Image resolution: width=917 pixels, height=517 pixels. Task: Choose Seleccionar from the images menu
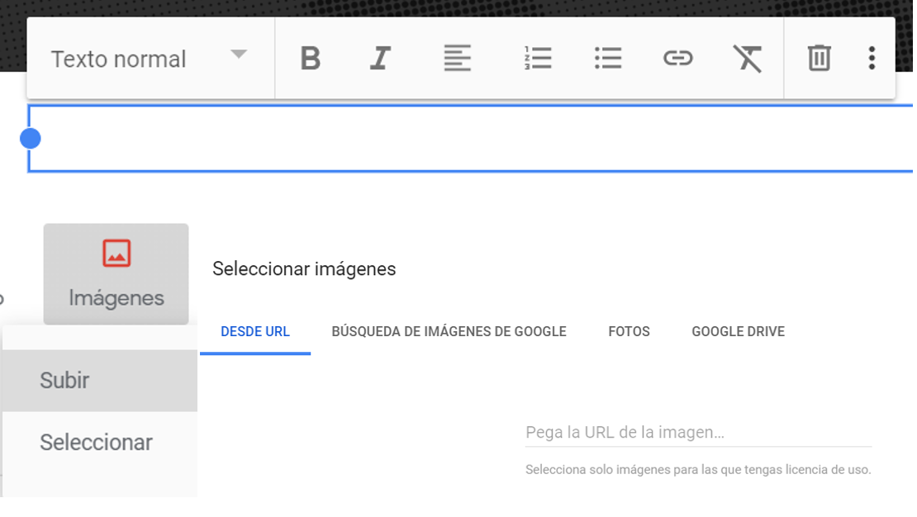tap(96, 443)
